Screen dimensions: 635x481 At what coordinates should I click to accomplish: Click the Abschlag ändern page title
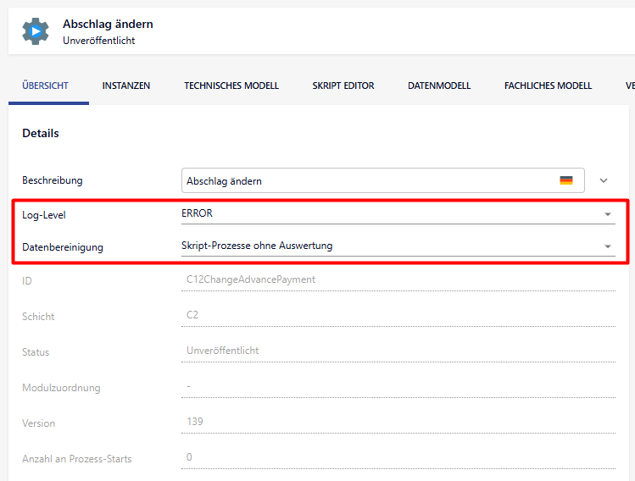(x=108, y=25)
